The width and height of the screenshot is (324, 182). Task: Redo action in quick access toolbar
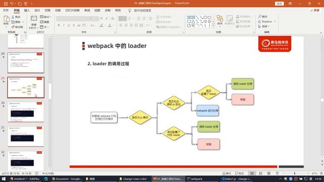point(20,4)
